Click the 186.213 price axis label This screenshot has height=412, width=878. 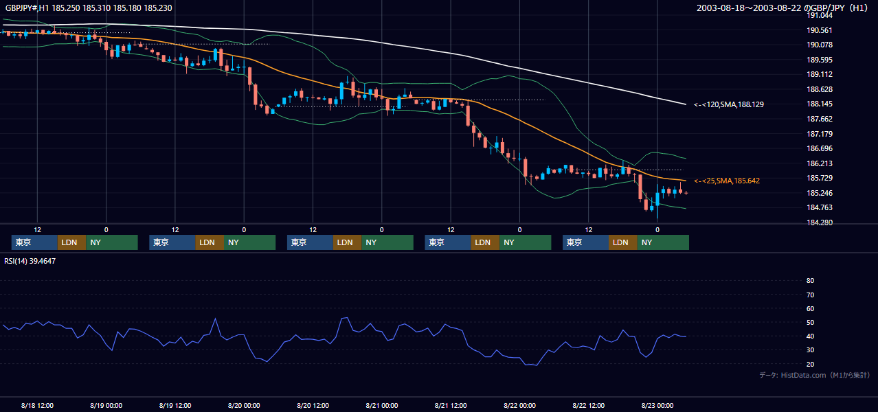click(x=819, y=163)
